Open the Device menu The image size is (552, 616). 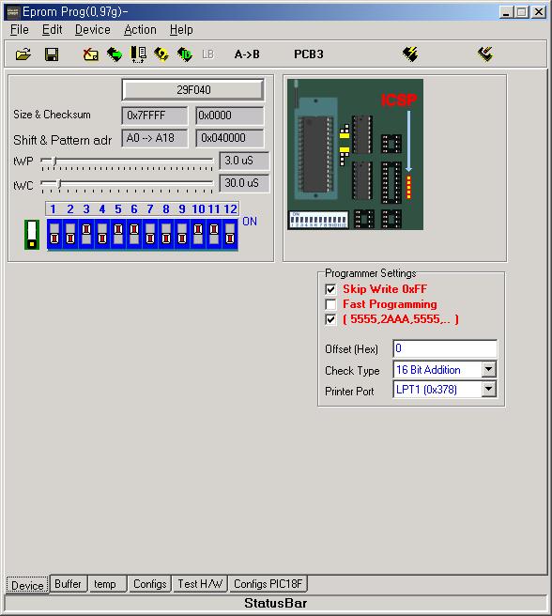(93, 30)
